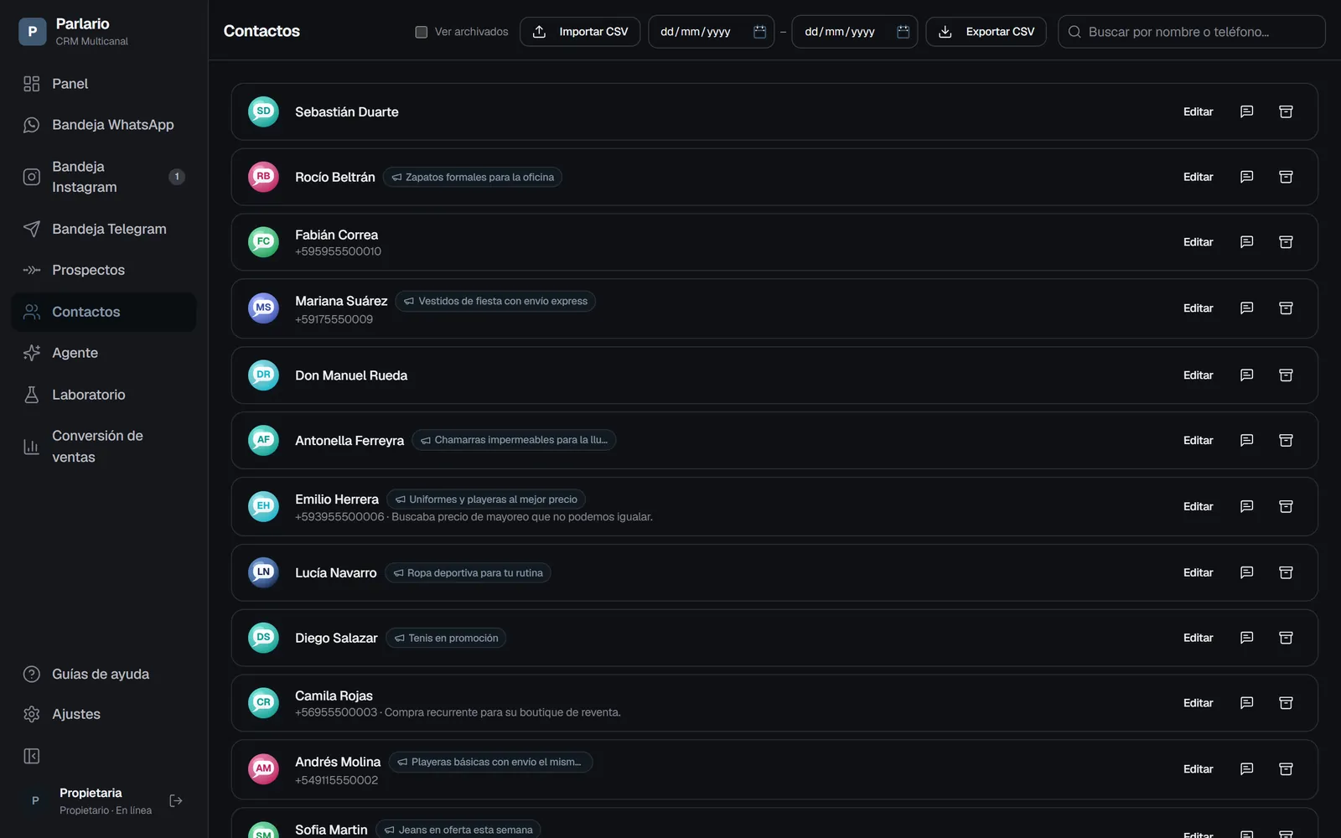Collapse the sidebar panel icon
The width and height of the screenshot is (1341, 838).
(x=32, y=757)
